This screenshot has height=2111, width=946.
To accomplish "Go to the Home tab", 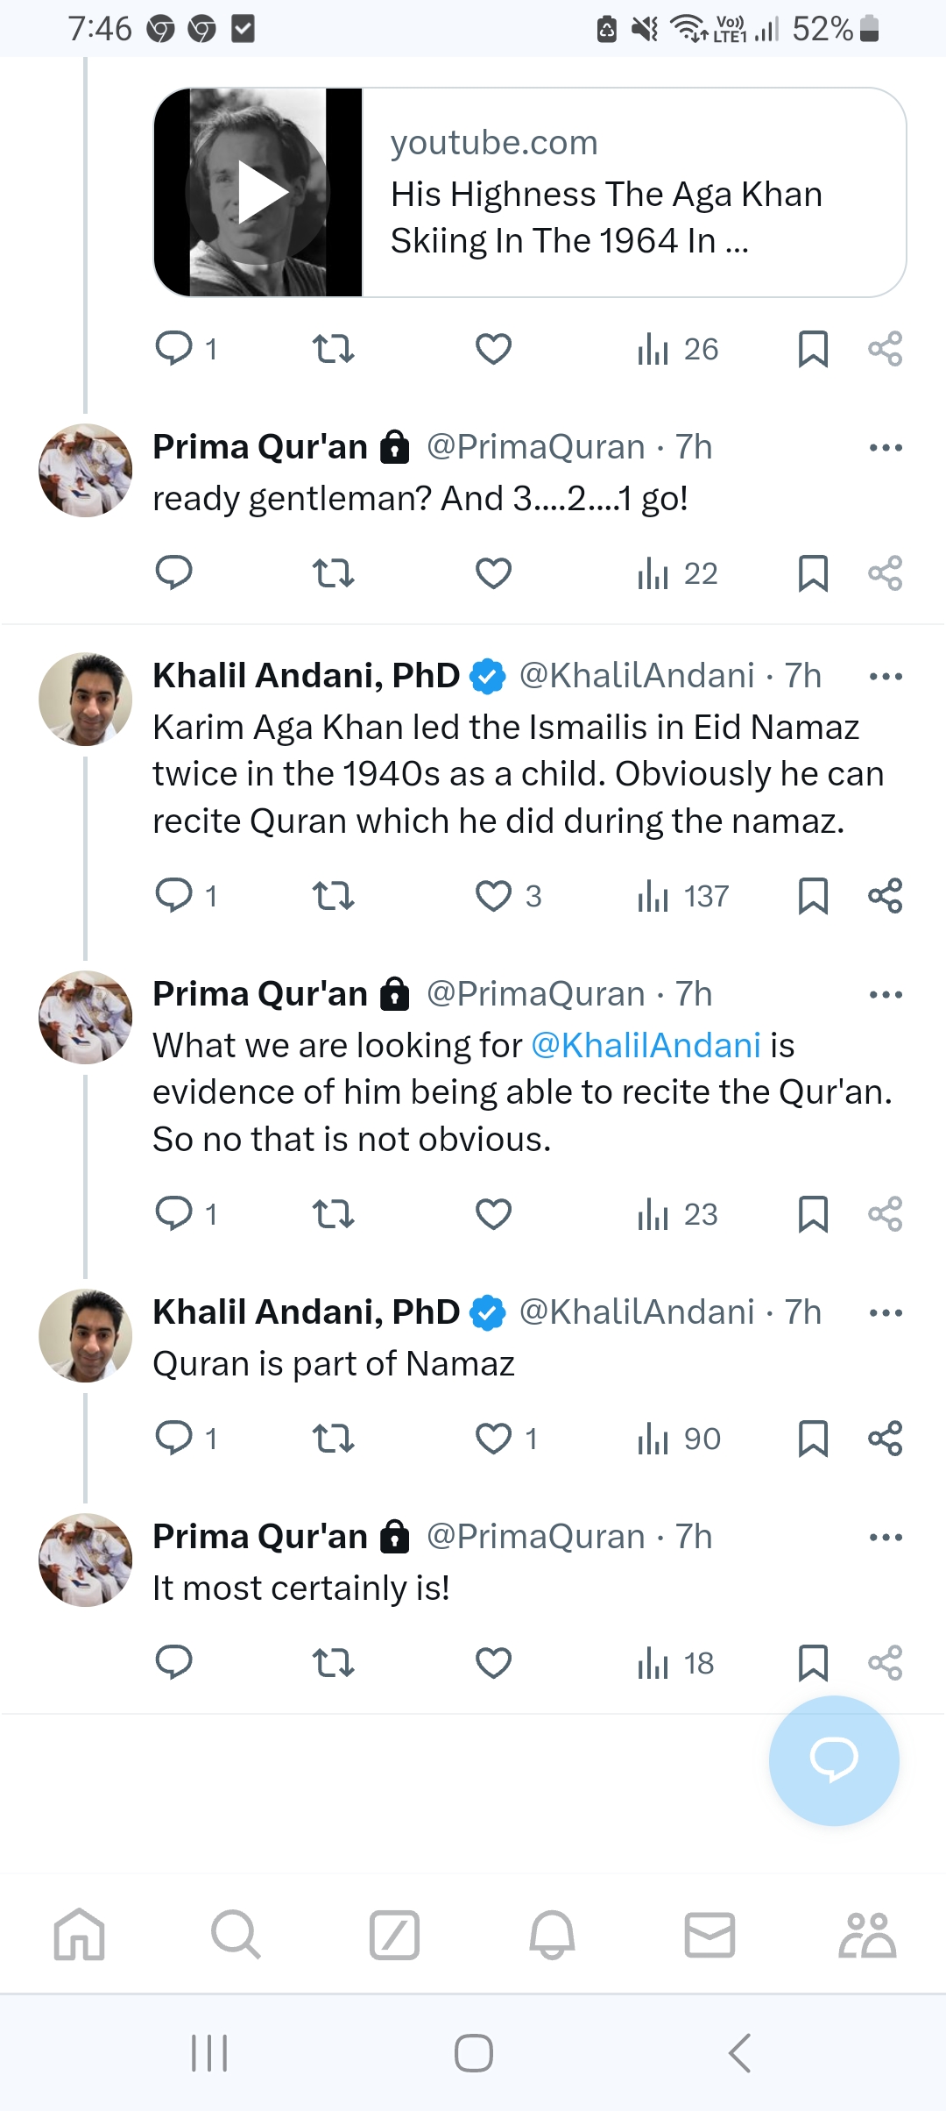I will click(x=79, y=1934).
